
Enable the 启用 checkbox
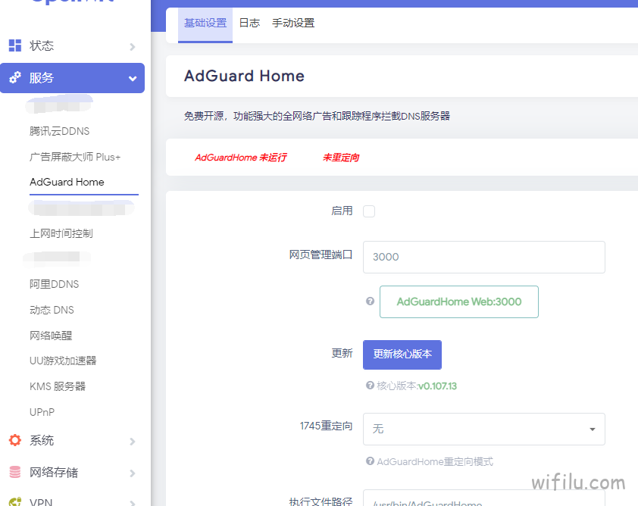369,211
